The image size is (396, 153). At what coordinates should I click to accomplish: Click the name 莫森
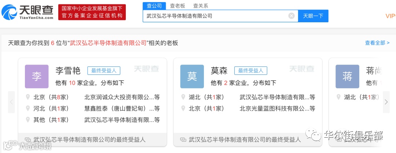tap(219, 71)
